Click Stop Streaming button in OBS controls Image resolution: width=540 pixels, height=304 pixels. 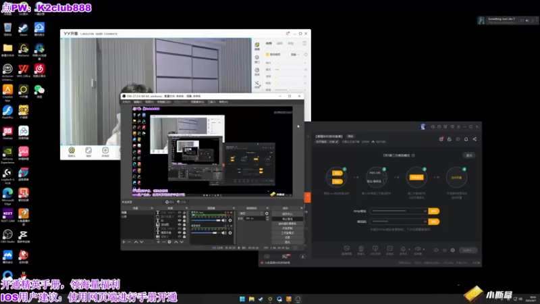point(288,219)
